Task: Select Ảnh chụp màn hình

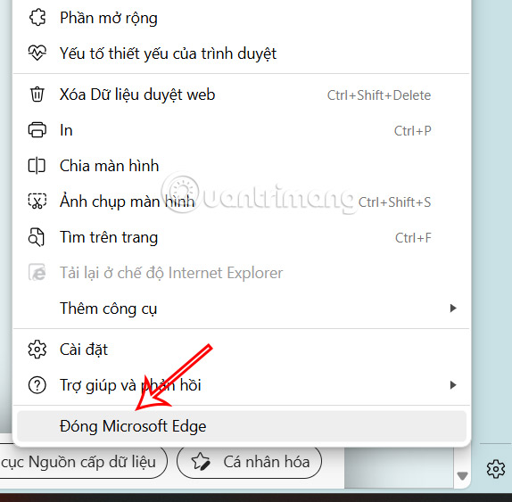Action: click(x=242, y=202)
